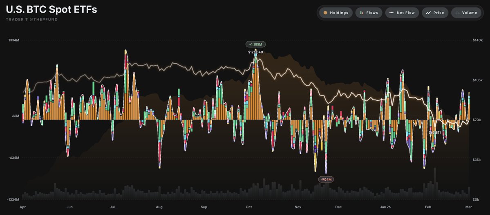
Task: Hide the Net Flow line
Action: coord(405,13)
